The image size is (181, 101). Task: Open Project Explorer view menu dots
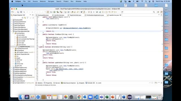[x=33, y=18]
